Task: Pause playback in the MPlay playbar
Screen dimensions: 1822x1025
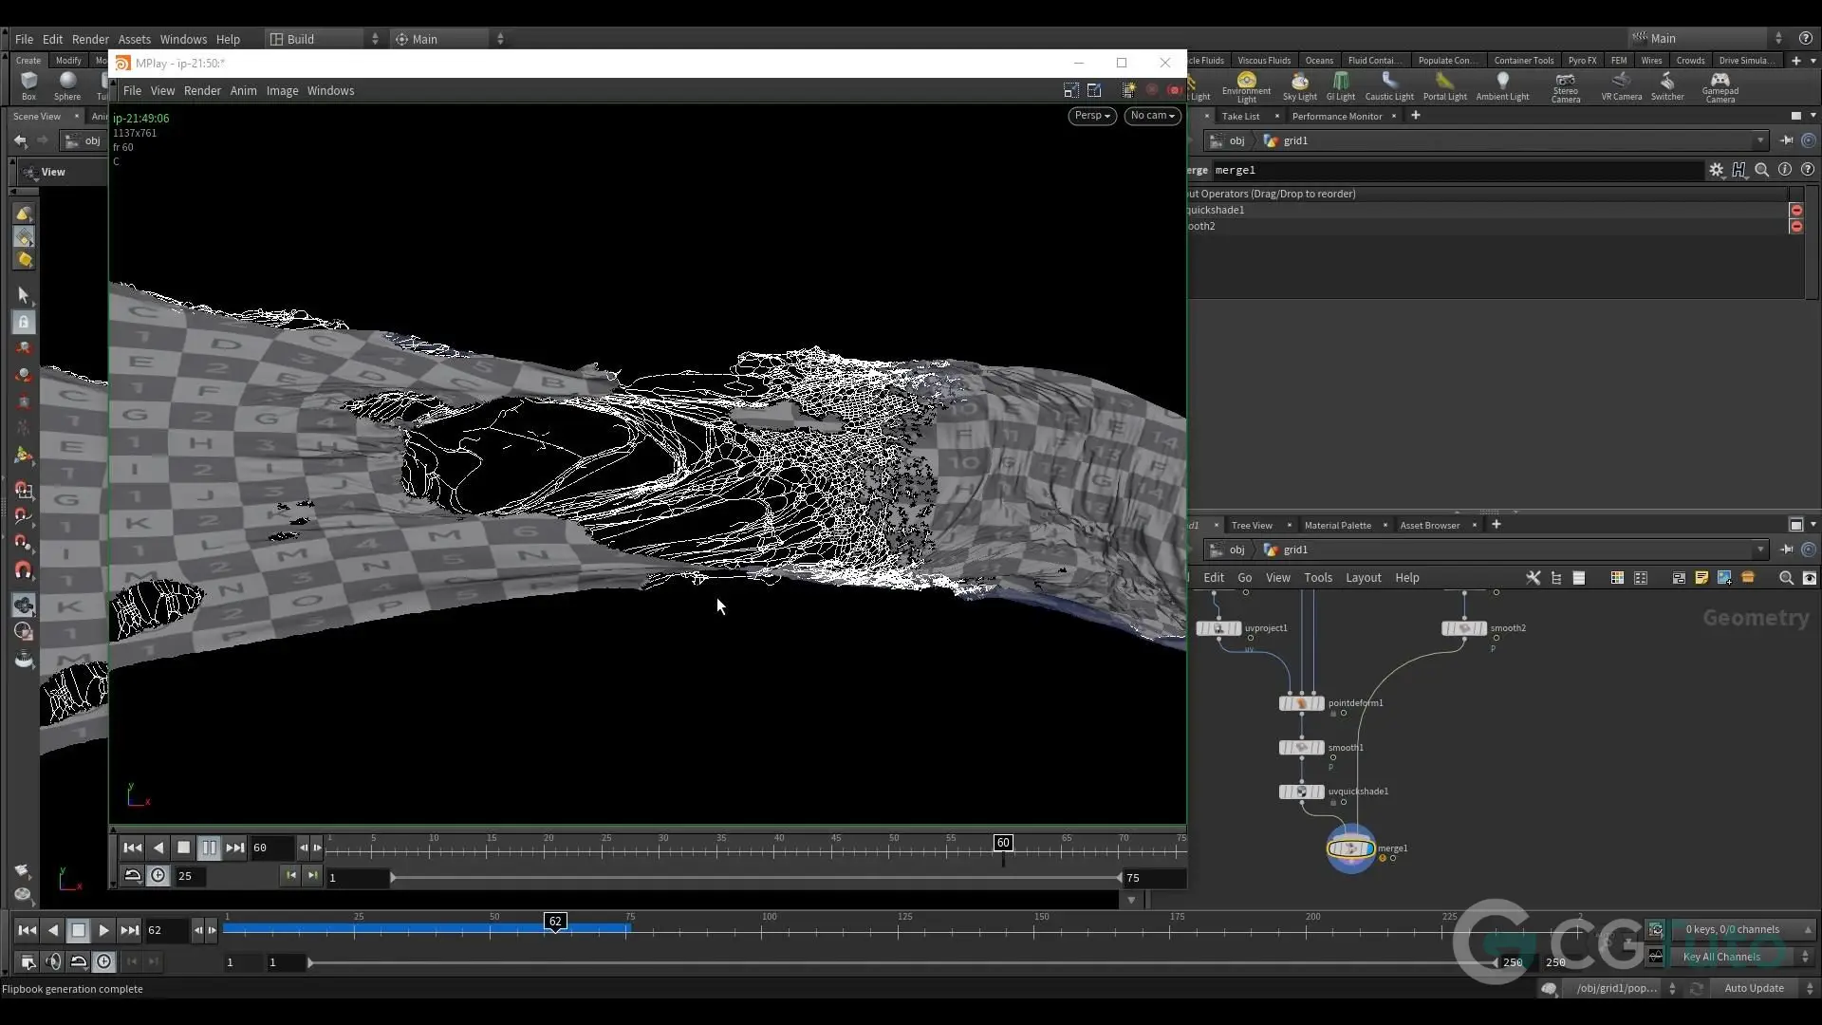Action: point(210,848)
